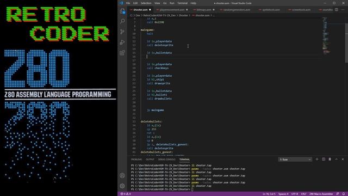Open the Source Control view

pyautogui.click(x=122, y=32)
